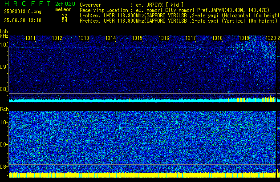Screen dimensions: 280x182
Task: Select the 1315 time marker
Action: point(137,38)
